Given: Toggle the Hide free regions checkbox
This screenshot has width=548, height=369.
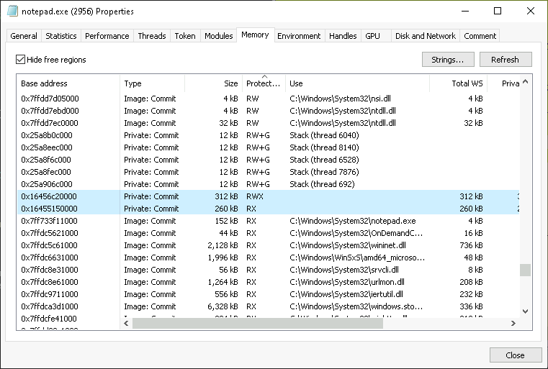Looking at the screenshot, I should click(x=20, y=59).
